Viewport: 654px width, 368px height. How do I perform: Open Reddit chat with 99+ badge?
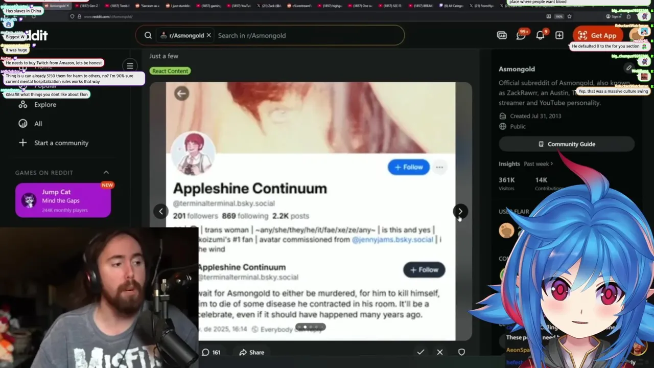click(521, 35)
